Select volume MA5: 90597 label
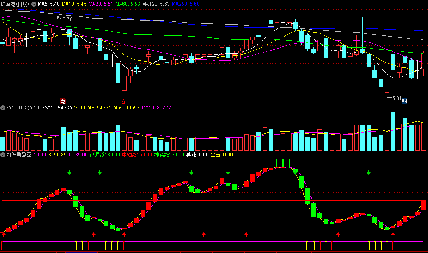Screen dimensions: 428x253 [x=127, y=108]
